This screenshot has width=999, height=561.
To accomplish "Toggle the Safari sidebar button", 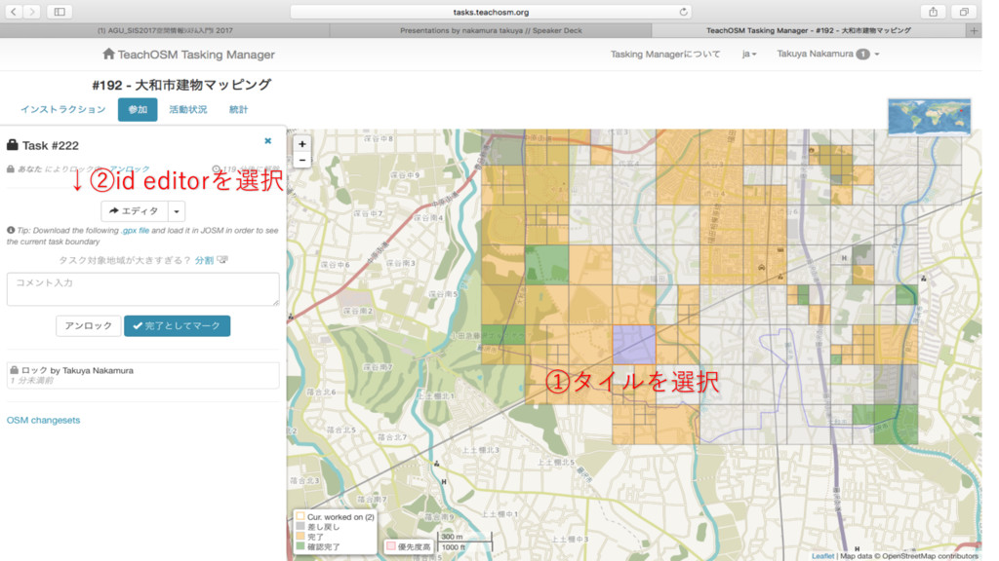I will (x=59, y=12).
